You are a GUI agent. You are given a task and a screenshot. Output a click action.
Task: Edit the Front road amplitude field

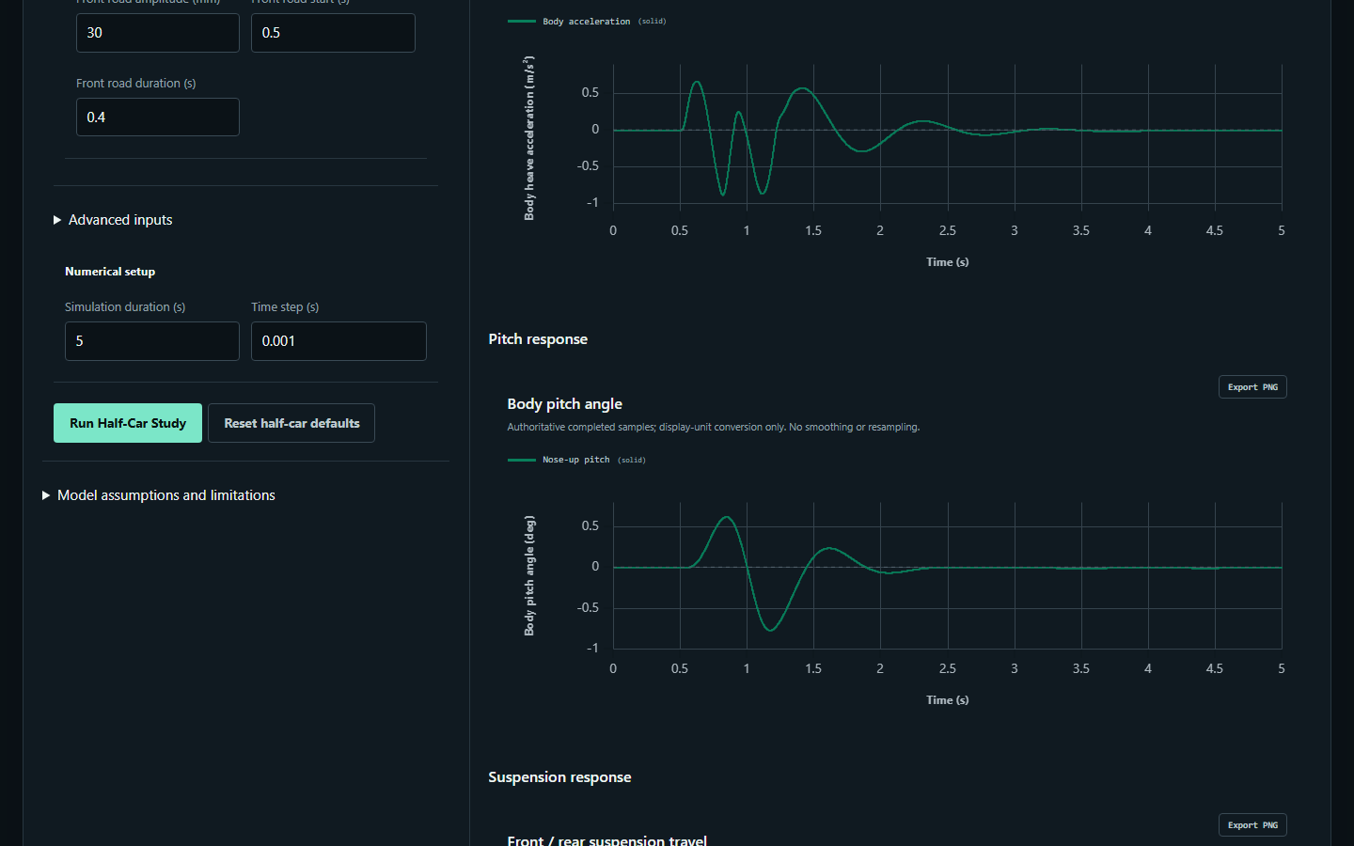[158, 33]
